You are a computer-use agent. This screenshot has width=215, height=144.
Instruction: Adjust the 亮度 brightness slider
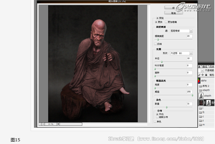pyautogui.click(x=155, y=88)
